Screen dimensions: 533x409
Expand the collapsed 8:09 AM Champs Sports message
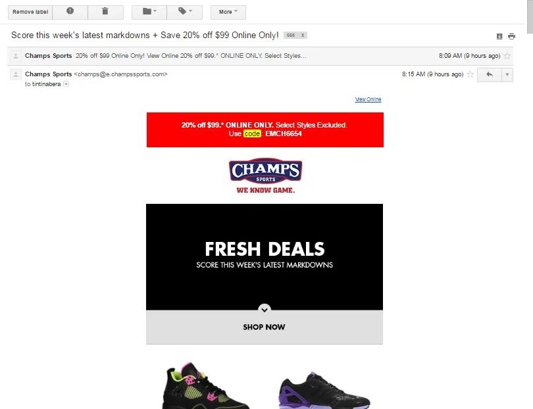pyautogui.click(x=260, y=56)
